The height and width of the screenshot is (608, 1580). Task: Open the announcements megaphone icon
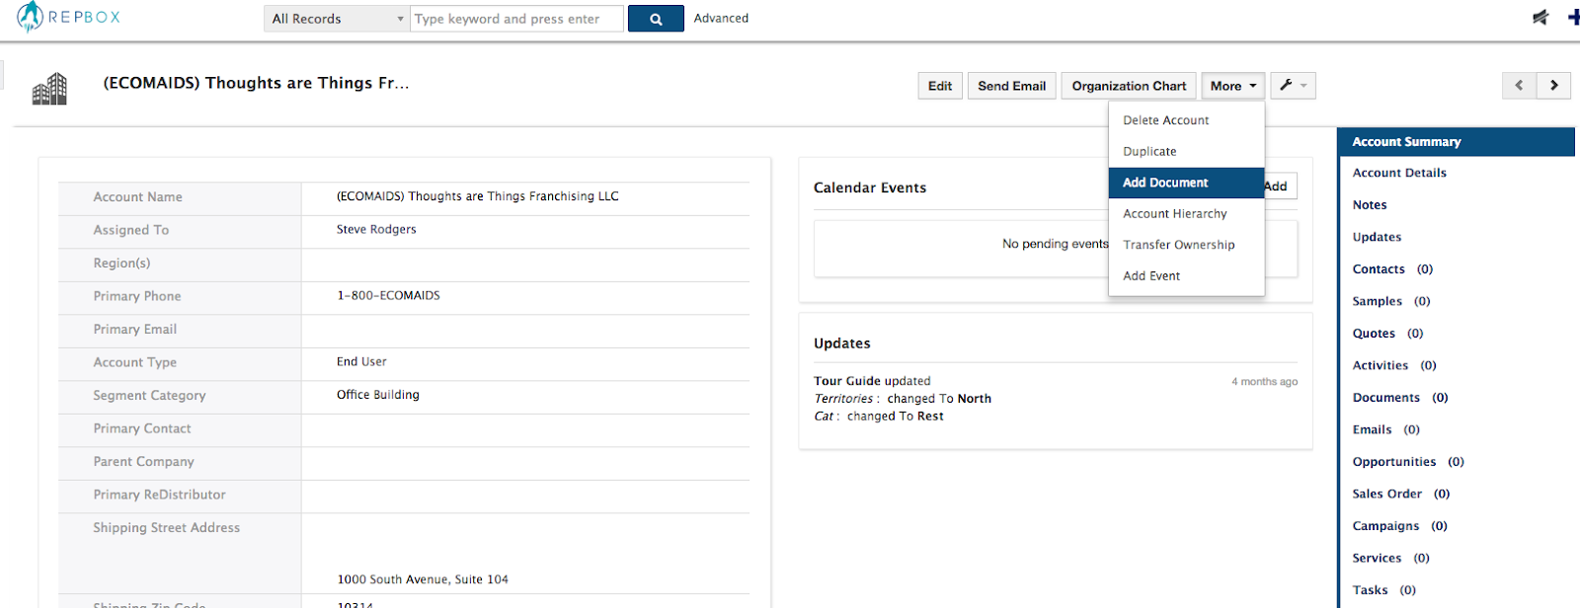point(1540,17)
